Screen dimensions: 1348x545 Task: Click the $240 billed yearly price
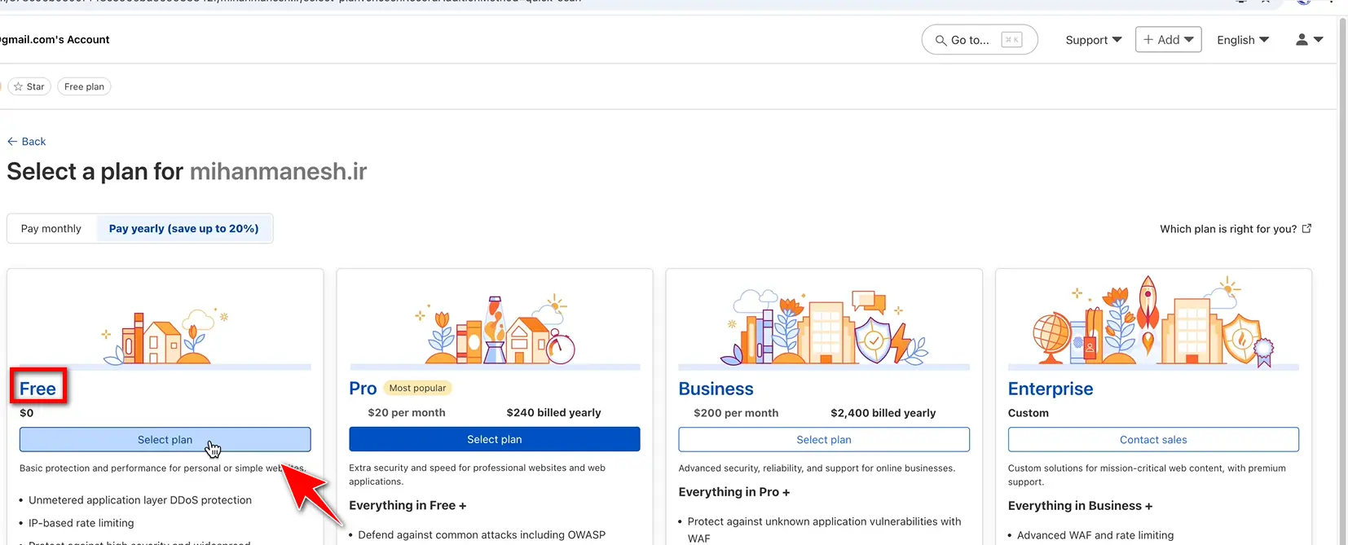pyautogui.click(x=553, y=412)
